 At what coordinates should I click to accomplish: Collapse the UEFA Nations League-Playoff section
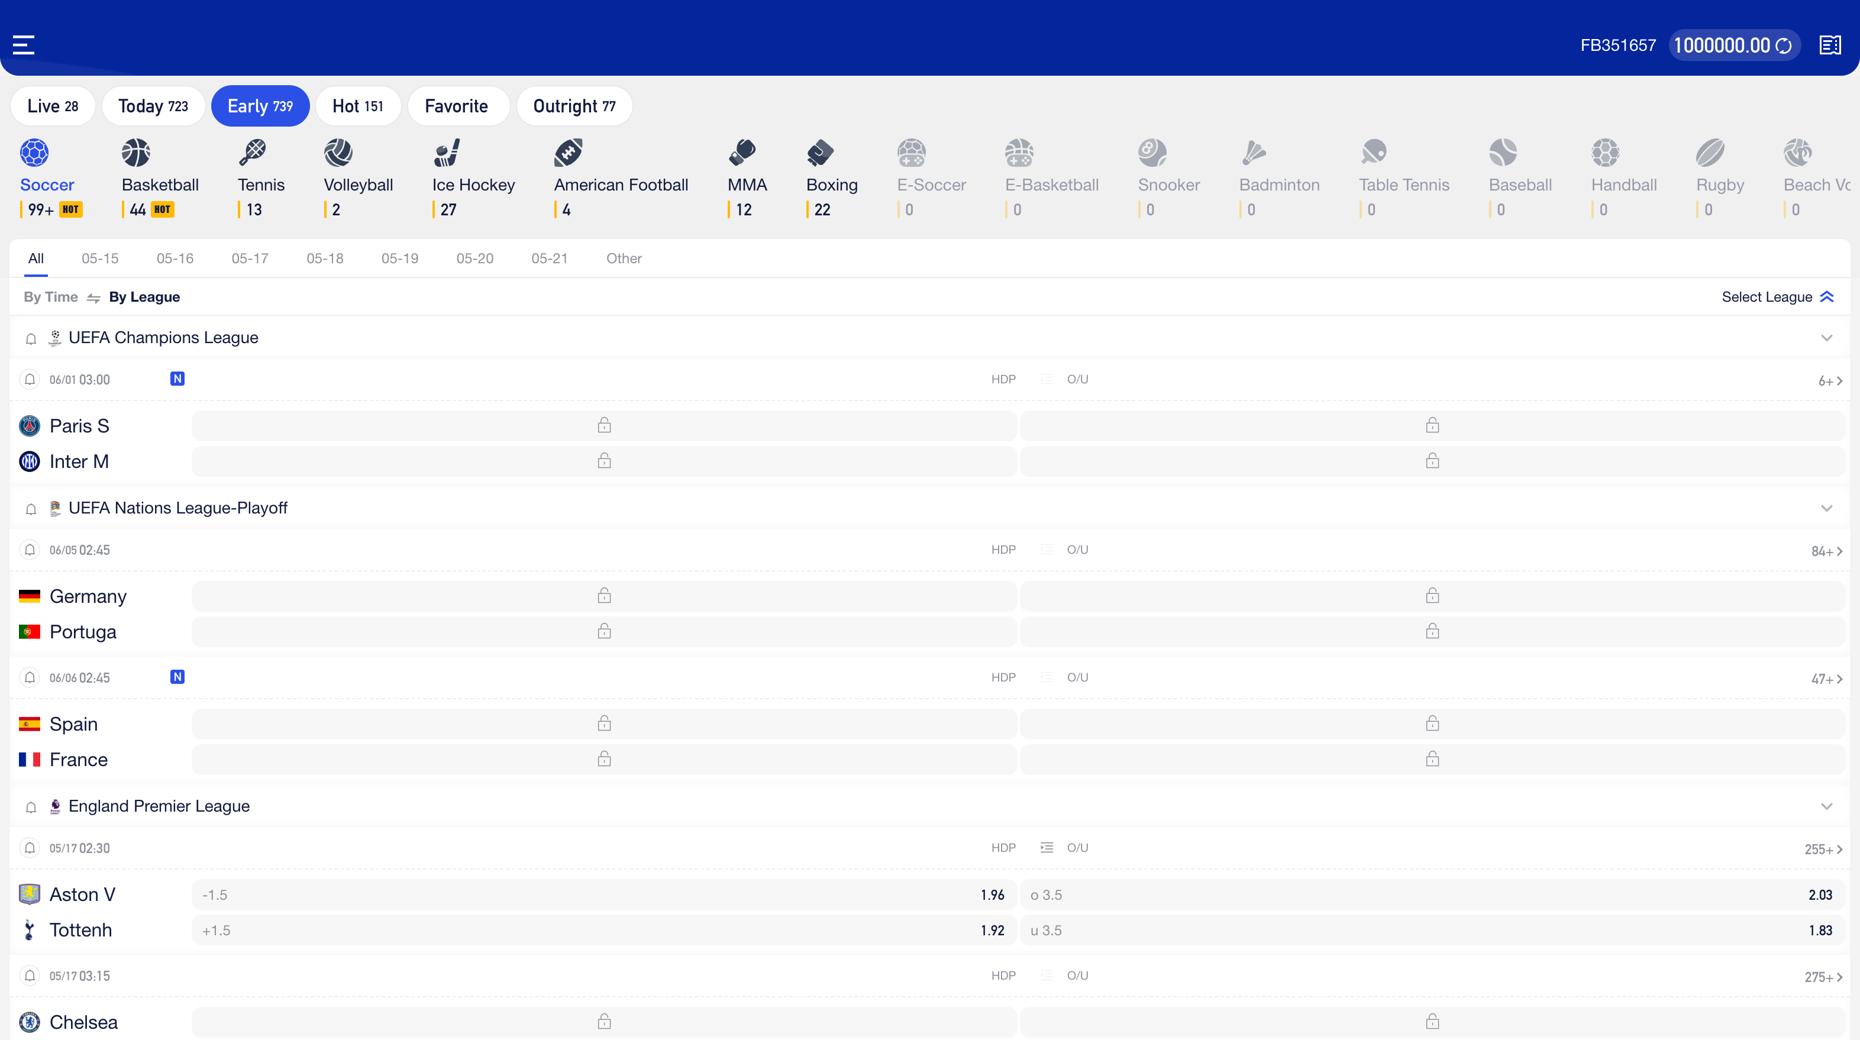pos(1827,508)
